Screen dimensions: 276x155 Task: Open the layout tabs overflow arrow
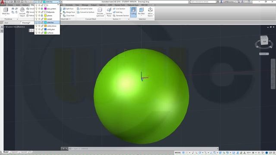point(31,152)
